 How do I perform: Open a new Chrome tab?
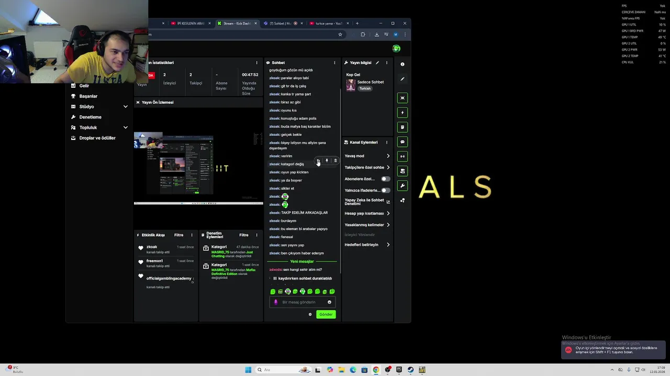tap(357, 23)
